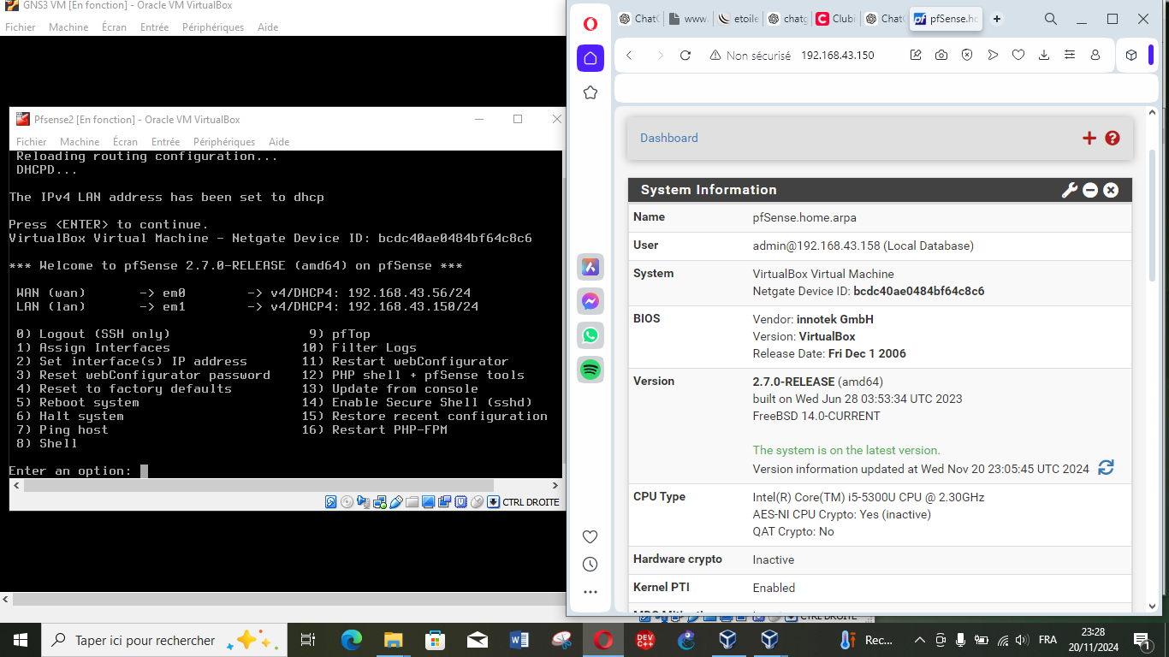Viewport: 1169px width, 657px height.
Task: Click the shared folders icon in VirtualBox status bar
Action: (411, 502)
